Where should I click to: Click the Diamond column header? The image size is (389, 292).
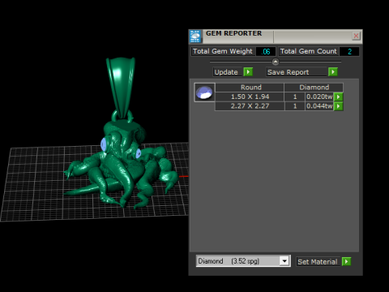314,88
